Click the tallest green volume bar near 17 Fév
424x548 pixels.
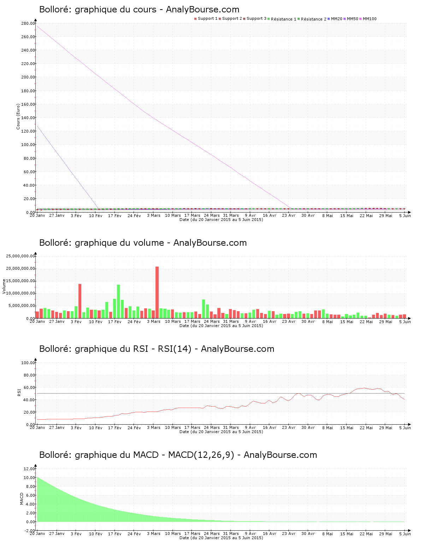tap(118, 302)
